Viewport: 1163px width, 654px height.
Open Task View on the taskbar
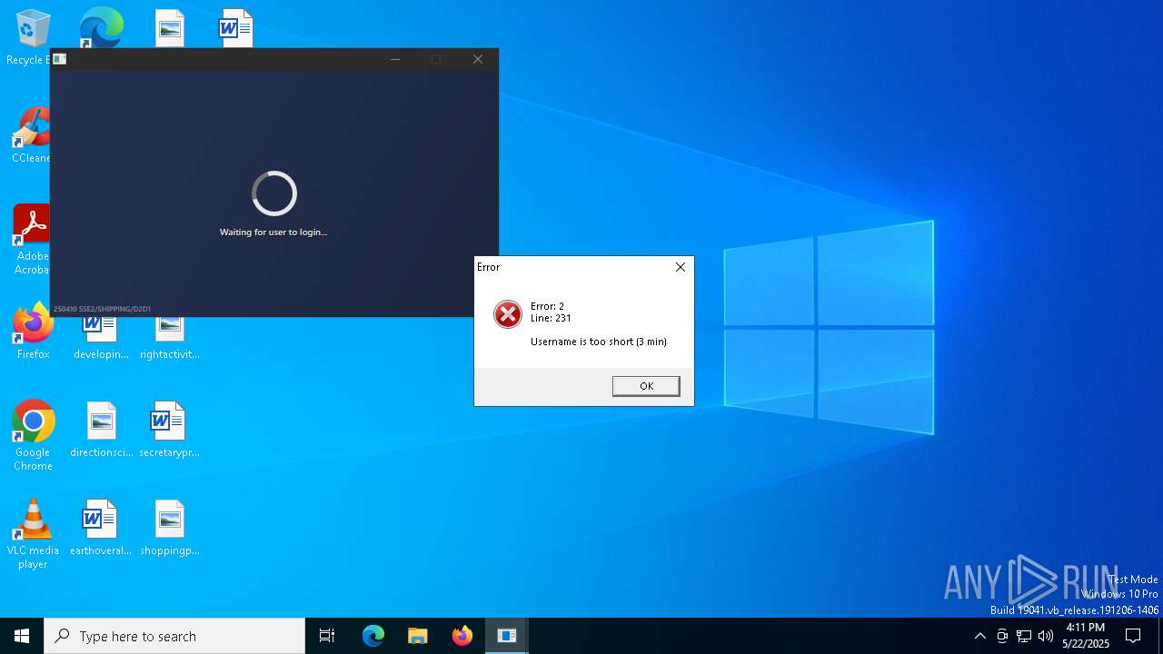[x=327, y=636]
